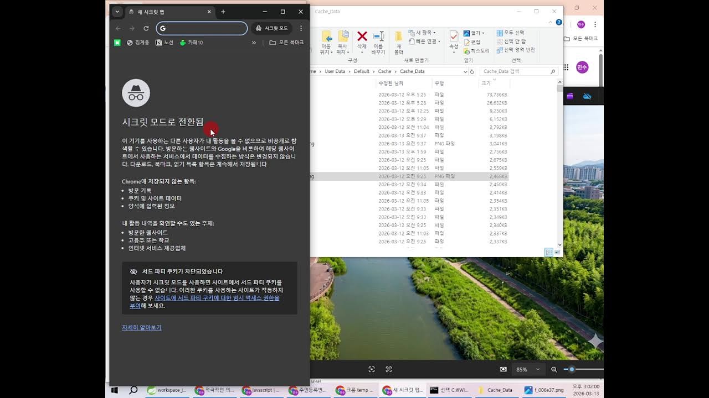Open the Windows Start menu
709x398 pixels.
[x=115, y=390]
